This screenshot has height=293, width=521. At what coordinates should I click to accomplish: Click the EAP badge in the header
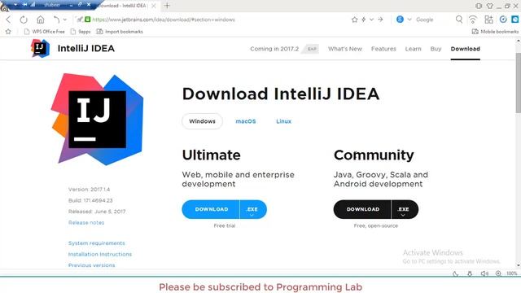click(312, 49)
